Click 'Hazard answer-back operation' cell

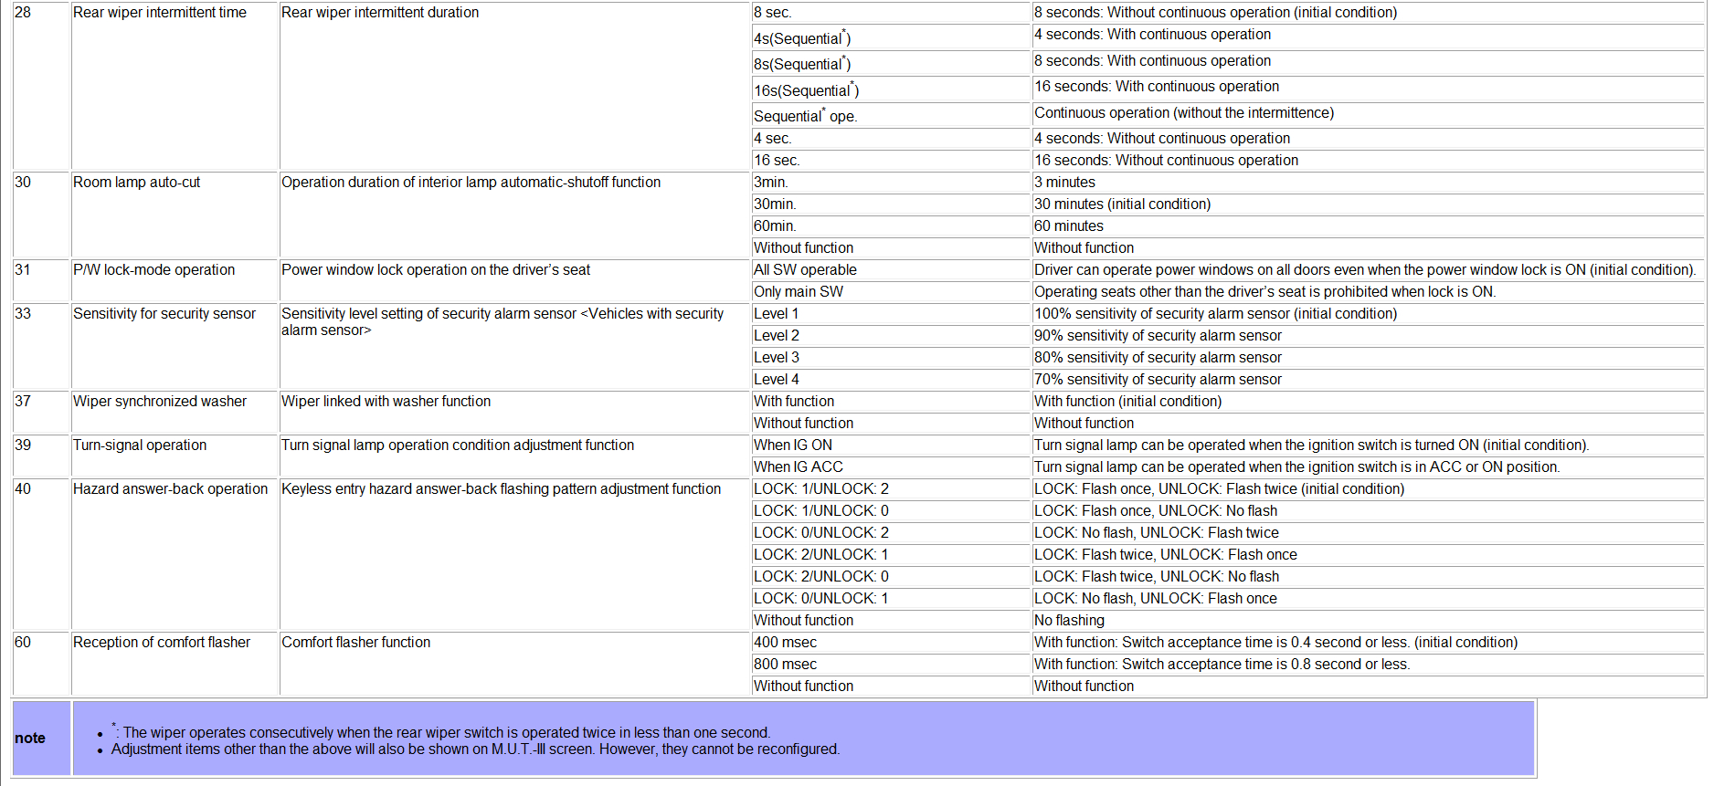pyautogui.click(x=175, y=555)
